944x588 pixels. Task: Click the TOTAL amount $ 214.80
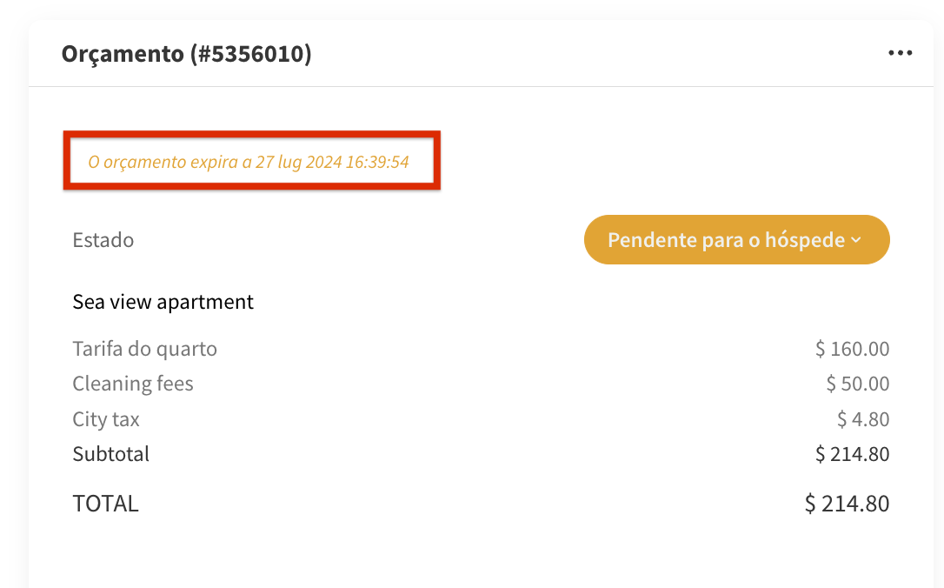tap(847, 504)
